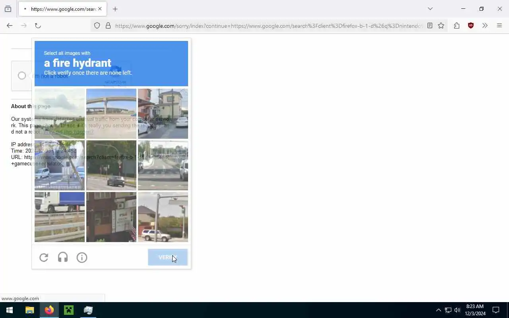Open uBlock Origin extension icon

(471, 25)
